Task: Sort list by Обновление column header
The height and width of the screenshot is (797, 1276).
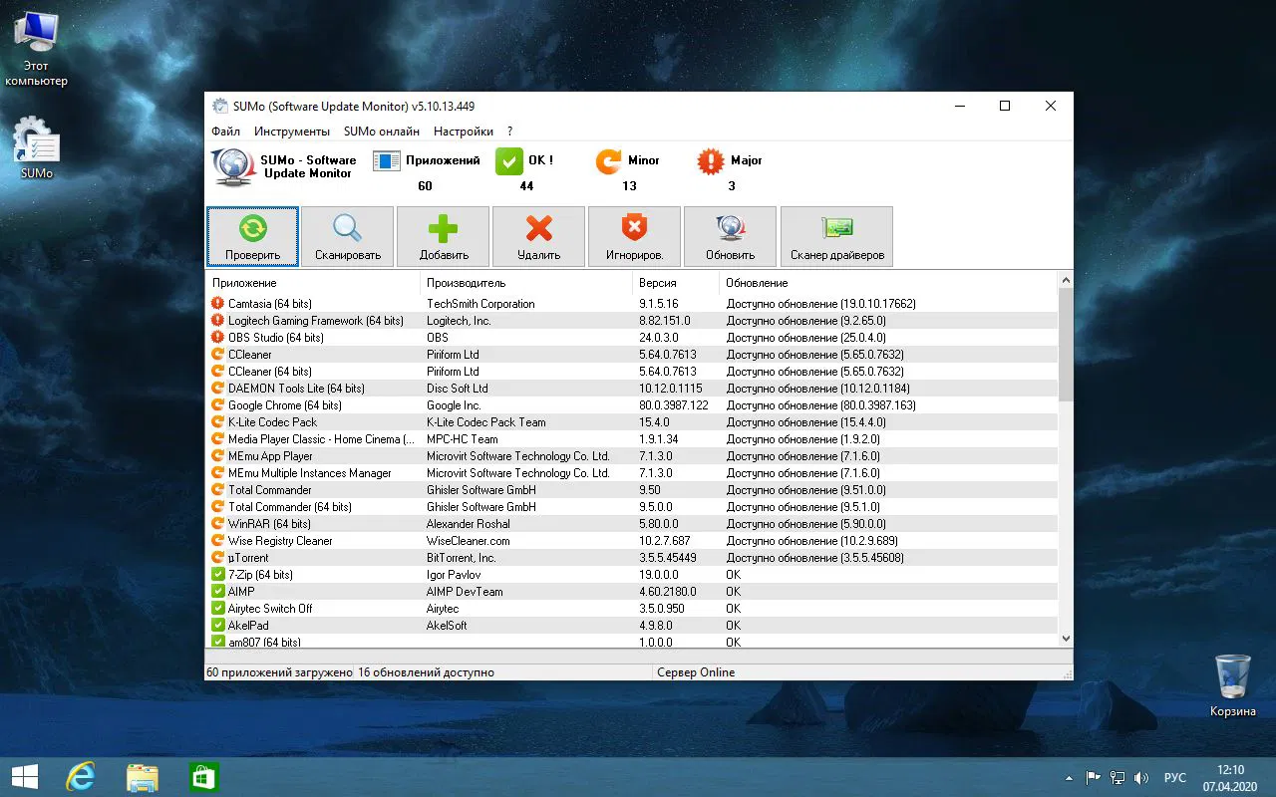Action: pyautogui.click(x=888, y=283)
